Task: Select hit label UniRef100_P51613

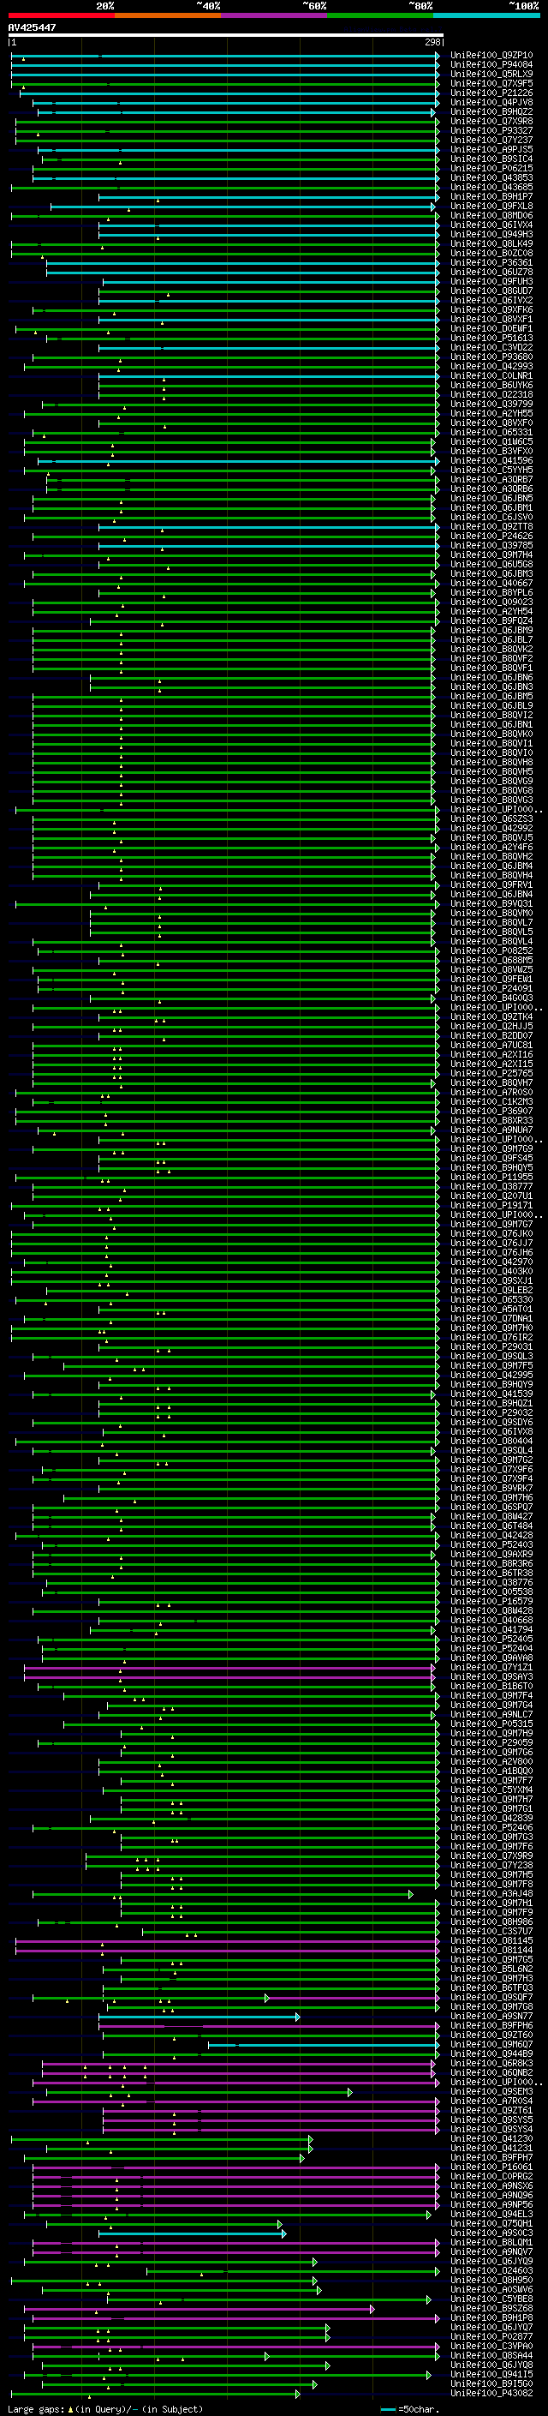Action: (x=491, y=339)
